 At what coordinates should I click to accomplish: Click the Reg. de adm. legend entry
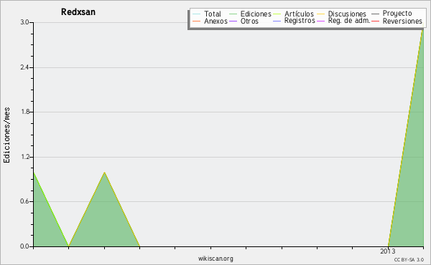[349, 21]
